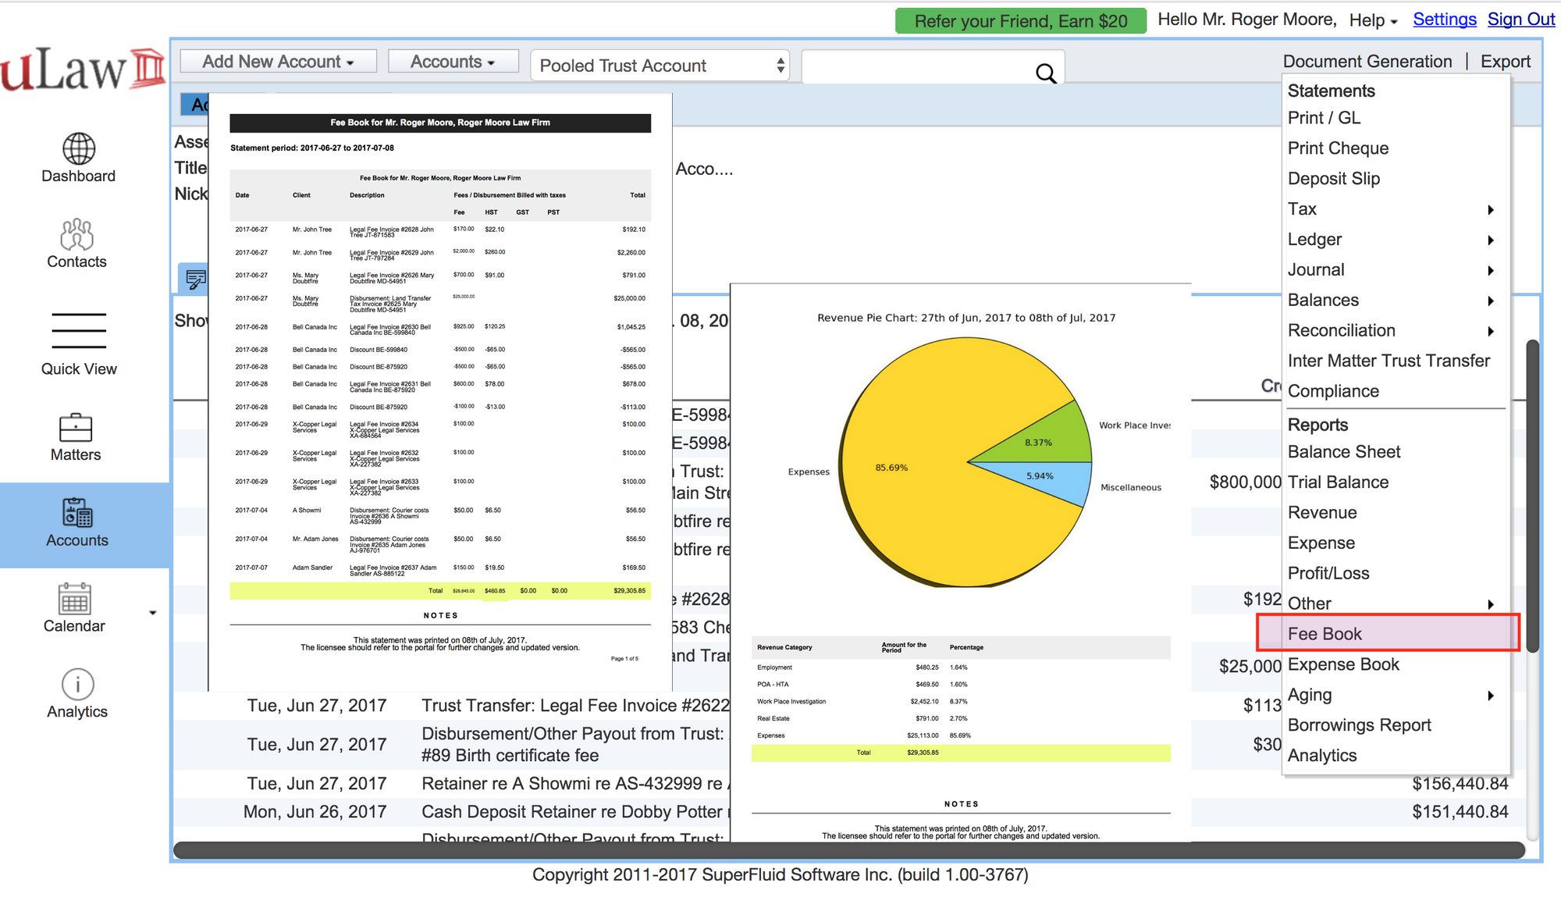
Task: Select Fee Book menu item
Action: 1325,634
